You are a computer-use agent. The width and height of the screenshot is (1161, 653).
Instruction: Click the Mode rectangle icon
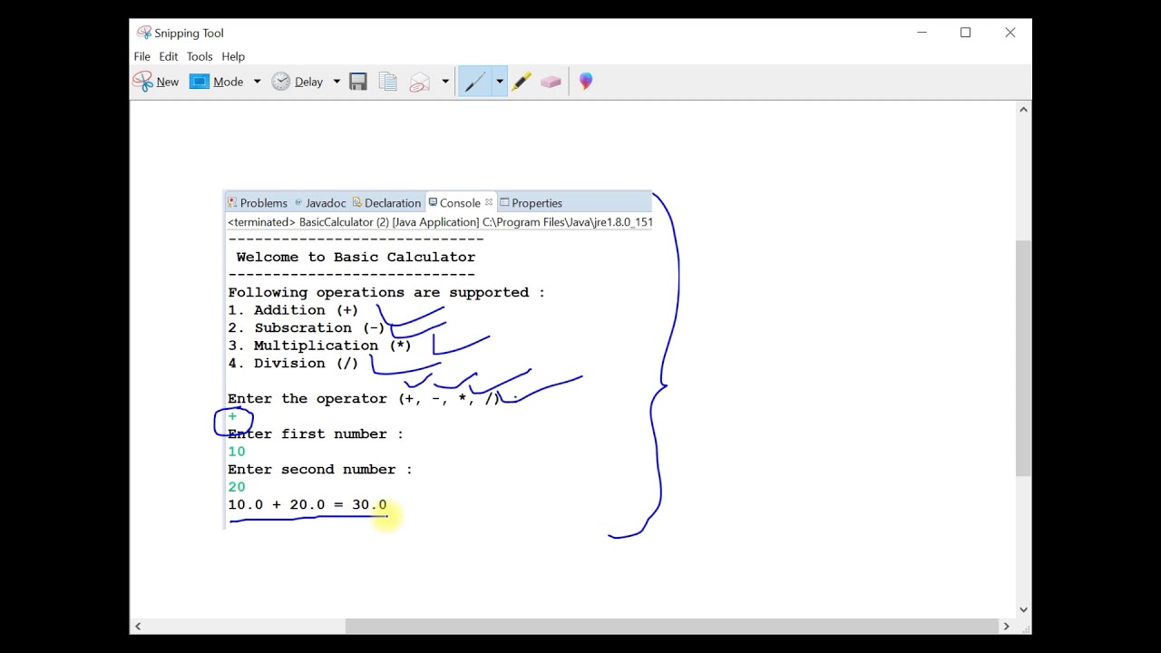200,82
